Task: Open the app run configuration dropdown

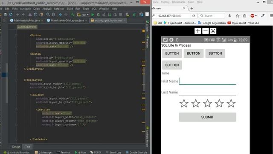Action: pyautogui.click(x=83, y=15)
